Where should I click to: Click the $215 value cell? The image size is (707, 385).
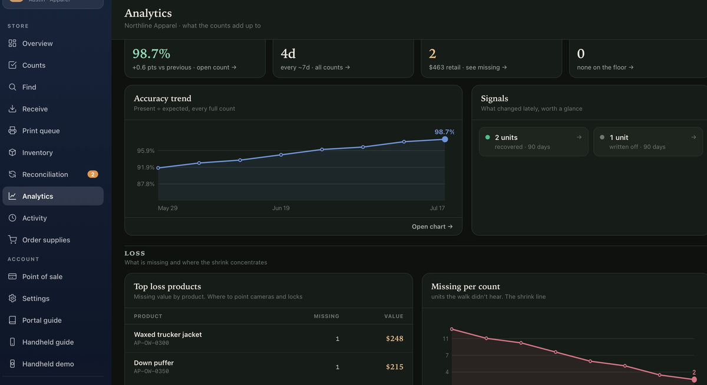click(x=395, y=367)
